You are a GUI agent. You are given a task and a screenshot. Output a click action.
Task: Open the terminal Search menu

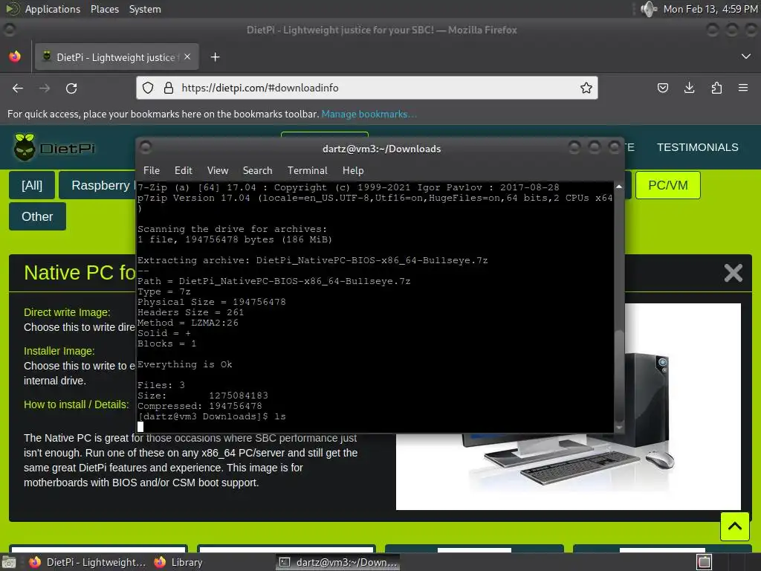tap(257, 170)
